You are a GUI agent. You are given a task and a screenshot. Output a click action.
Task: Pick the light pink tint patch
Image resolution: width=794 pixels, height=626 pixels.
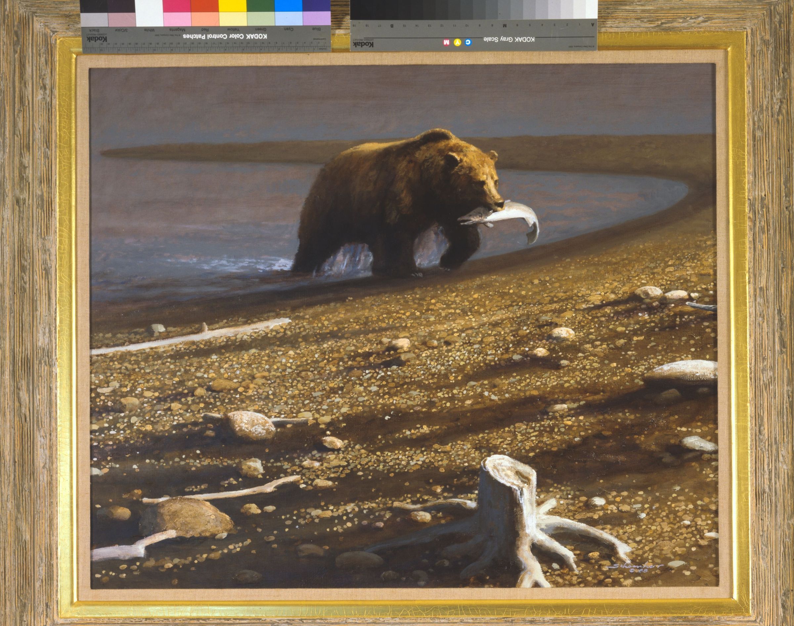[x=177, y=19]
